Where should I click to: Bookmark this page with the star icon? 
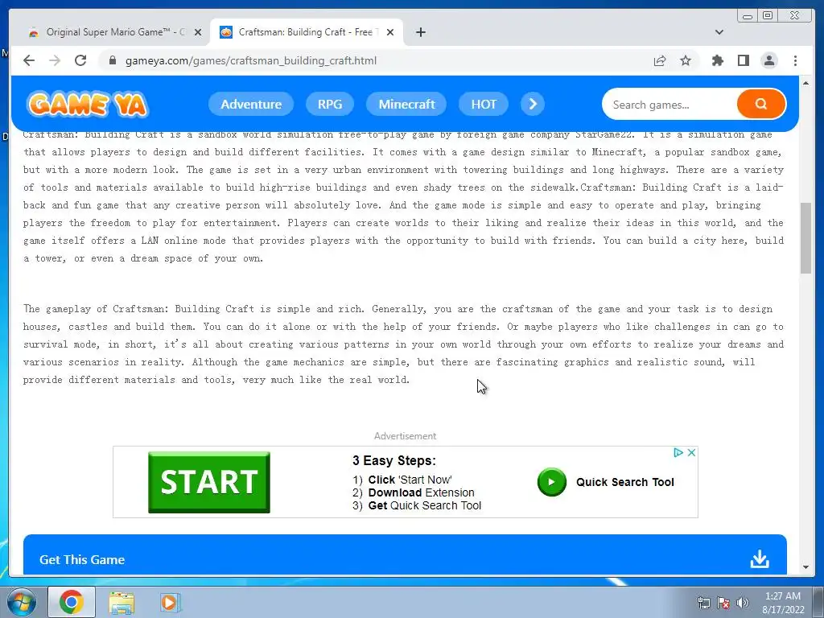point(686,60)
